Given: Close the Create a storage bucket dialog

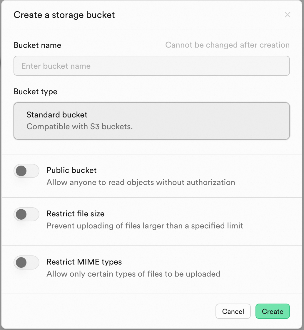Looking at the screenshot, I should 288,15.
